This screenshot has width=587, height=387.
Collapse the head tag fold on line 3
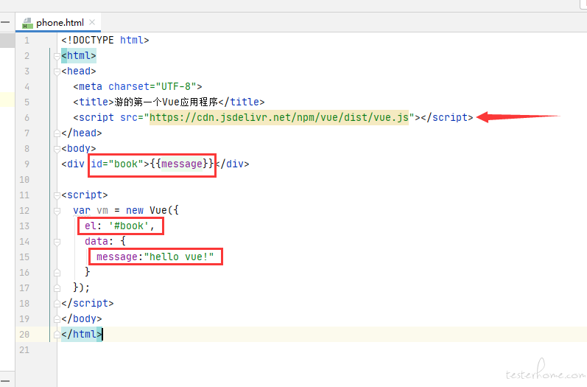tap(57, 72)
